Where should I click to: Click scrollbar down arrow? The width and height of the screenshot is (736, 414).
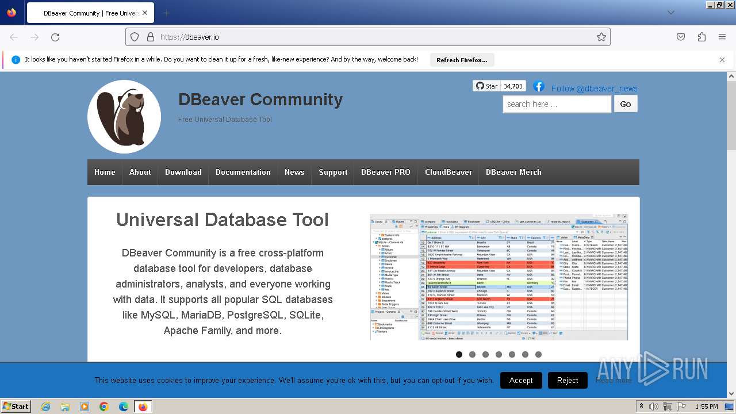[x=731, y=394]
